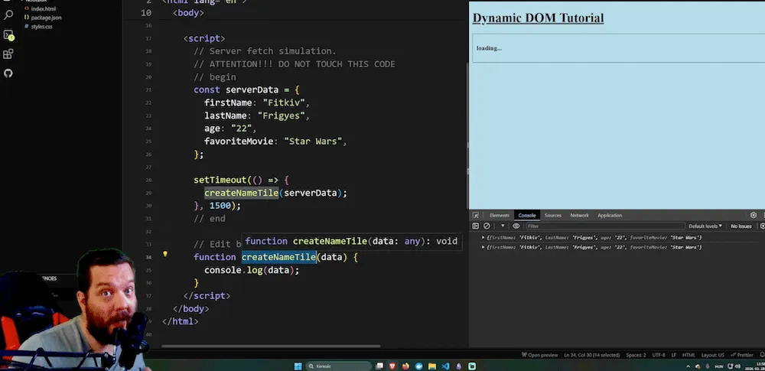Open DevTools settings gear

coord(754,215)
